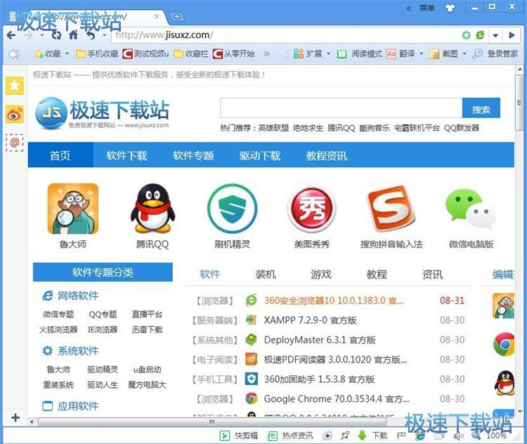Toggle 阅读模式 reading mode
527x444 pixels.
[359, 54]
